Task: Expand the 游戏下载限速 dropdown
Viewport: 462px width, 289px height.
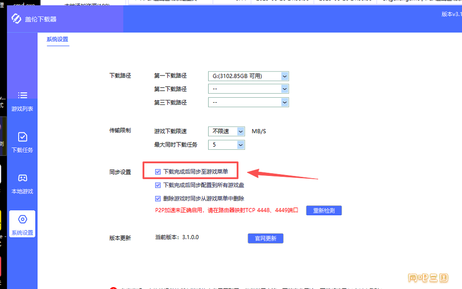Action: click(240, 132)
